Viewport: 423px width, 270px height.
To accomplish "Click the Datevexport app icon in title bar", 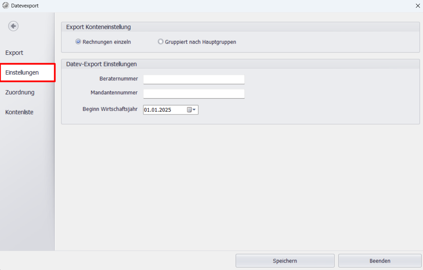I will point(6,6).
